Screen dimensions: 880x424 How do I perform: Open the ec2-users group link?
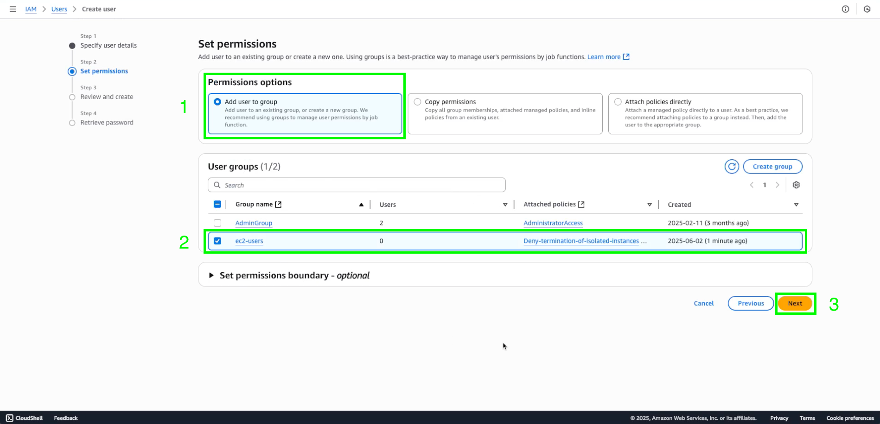(x=249, y=241)
